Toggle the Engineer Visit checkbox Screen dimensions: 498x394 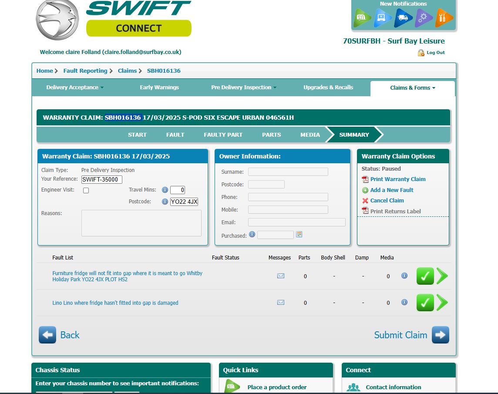tap(86, 190)
